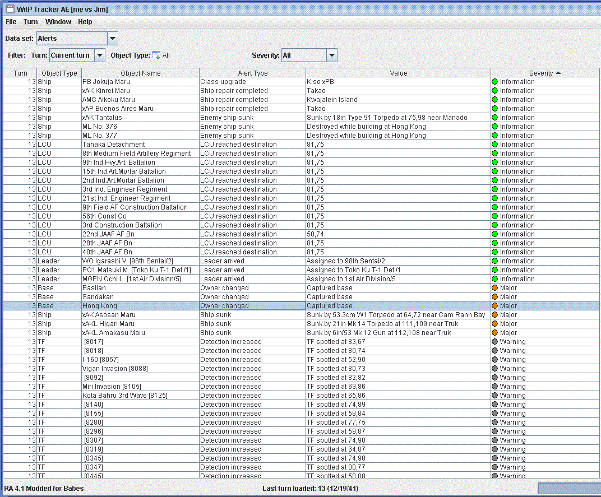601x497 pixels.
Task: Click the xAP Buenos Aires Maru cell
Action: pyautogui.click(x=140, y=109)
